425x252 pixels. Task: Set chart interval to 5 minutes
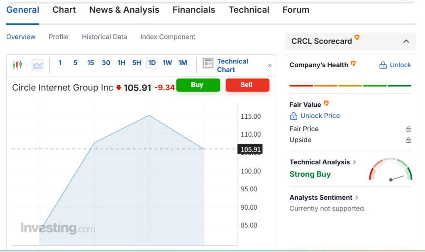76,63
